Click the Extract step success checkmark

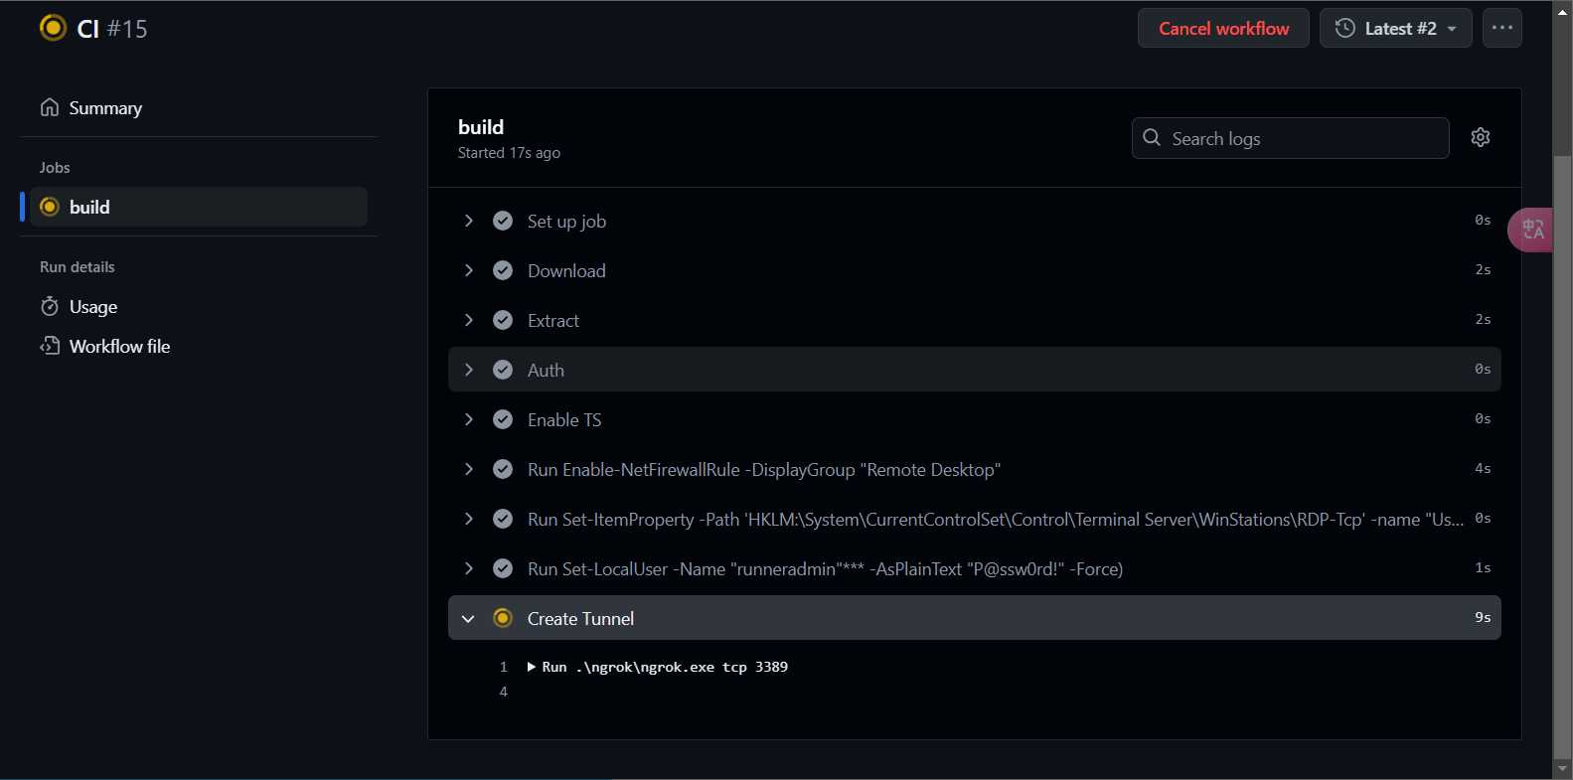pyautogui.click(x=503, y=320)
